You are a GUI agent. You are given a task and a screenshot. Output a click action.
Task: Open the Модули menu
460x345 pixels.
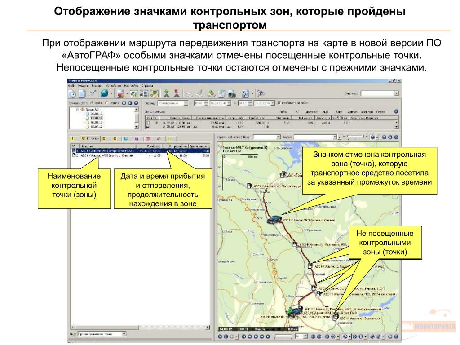[83, 86]
